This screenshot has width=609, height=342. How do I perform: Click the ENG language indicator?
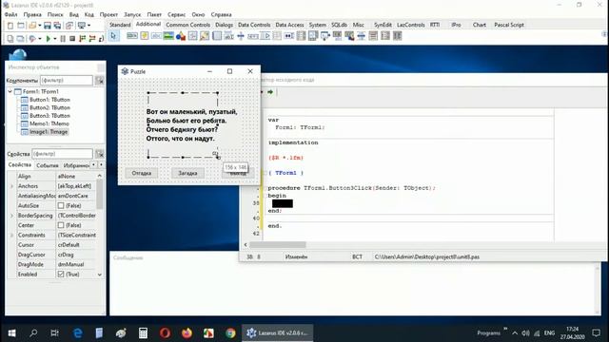point(549,332)
